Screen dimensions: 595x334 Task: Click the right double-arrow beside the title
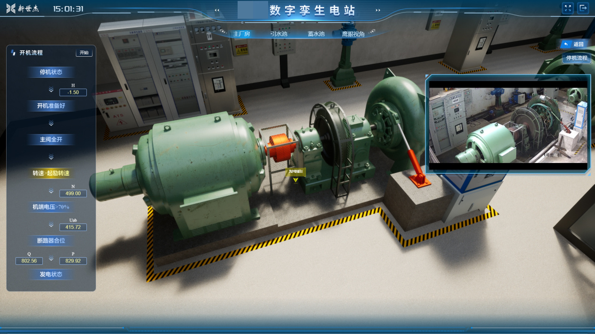378,10
